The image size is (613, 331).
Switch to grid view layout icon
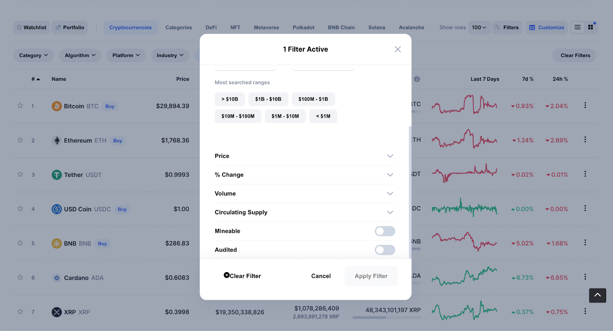pyautogui.click(x=591, y=27)
